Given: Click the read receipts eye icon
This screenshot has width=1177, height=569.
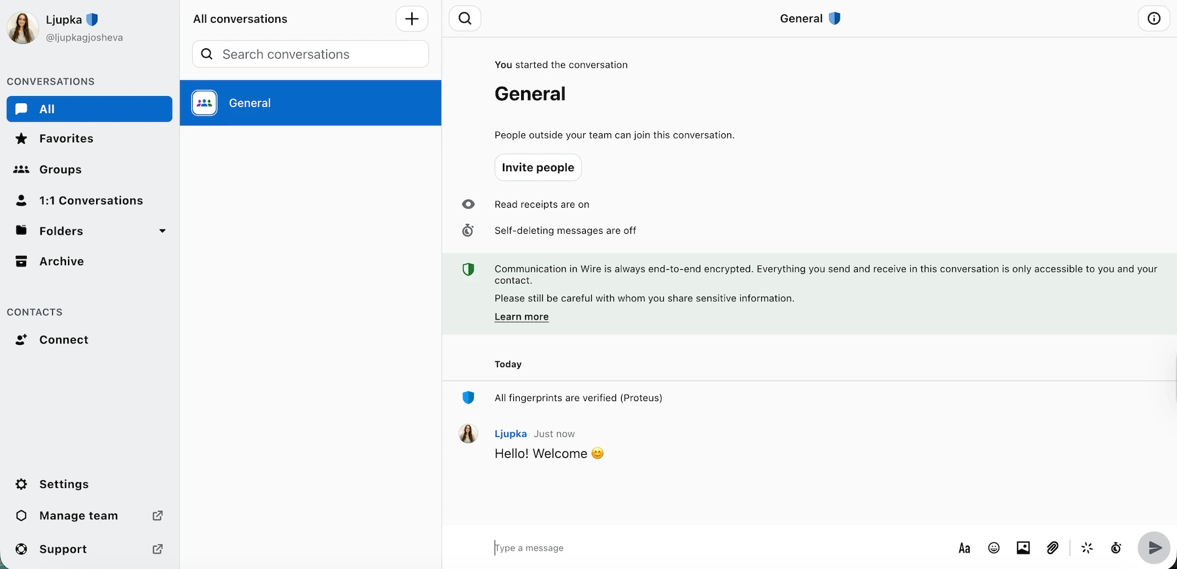Looking at the screenshot, I should (468, 204).
